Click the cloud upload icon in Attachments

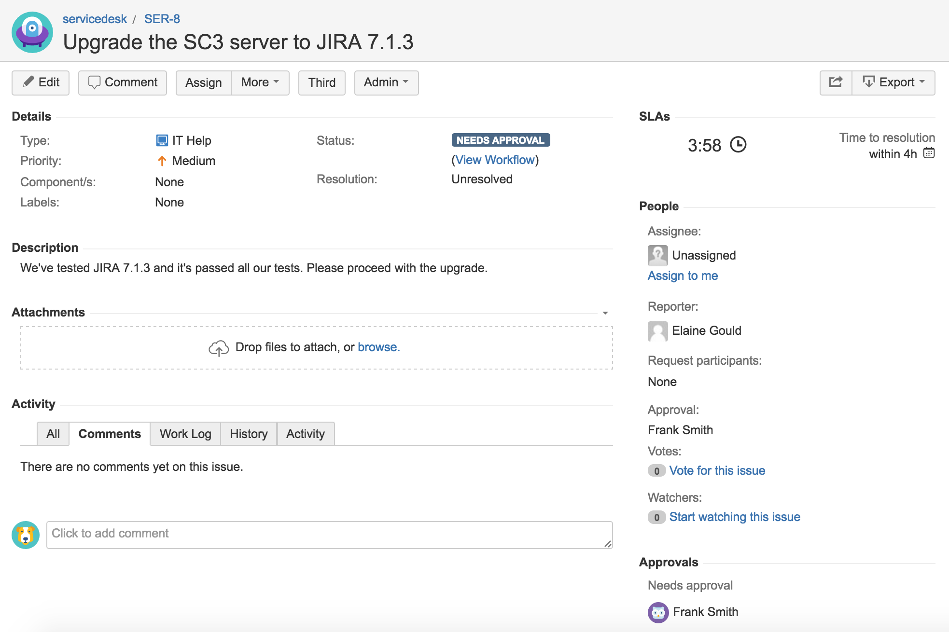pos(219,348)
